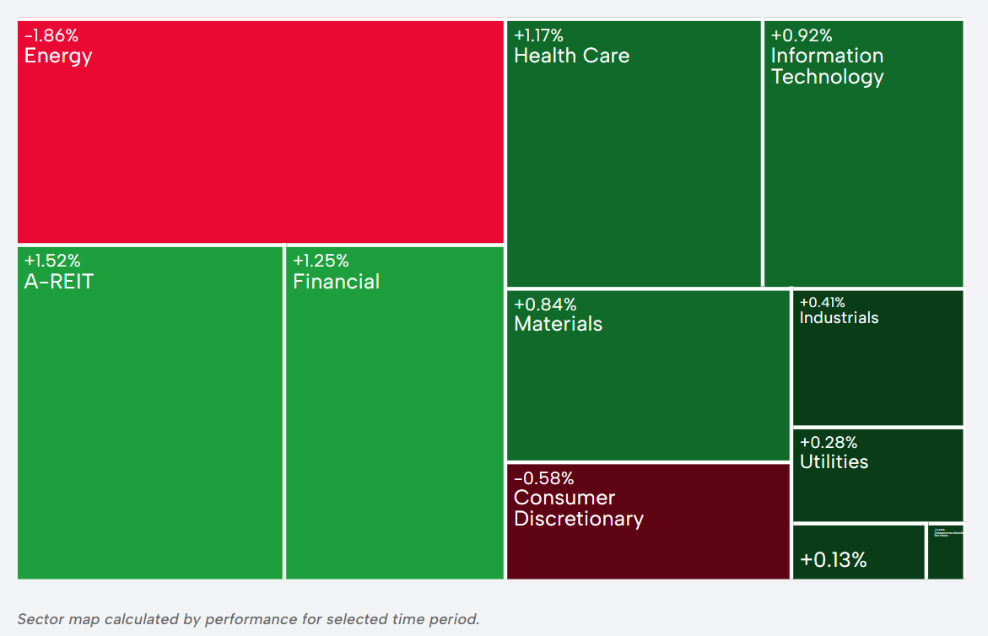Click the +0.92% Information Technology value

(802, 35)
